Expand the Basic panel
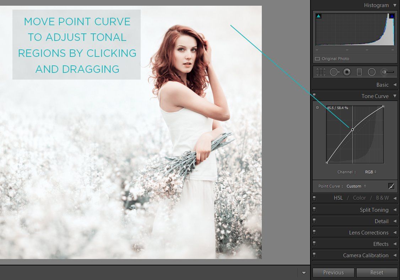The image size is (400, 280). (x=395, y=85)
